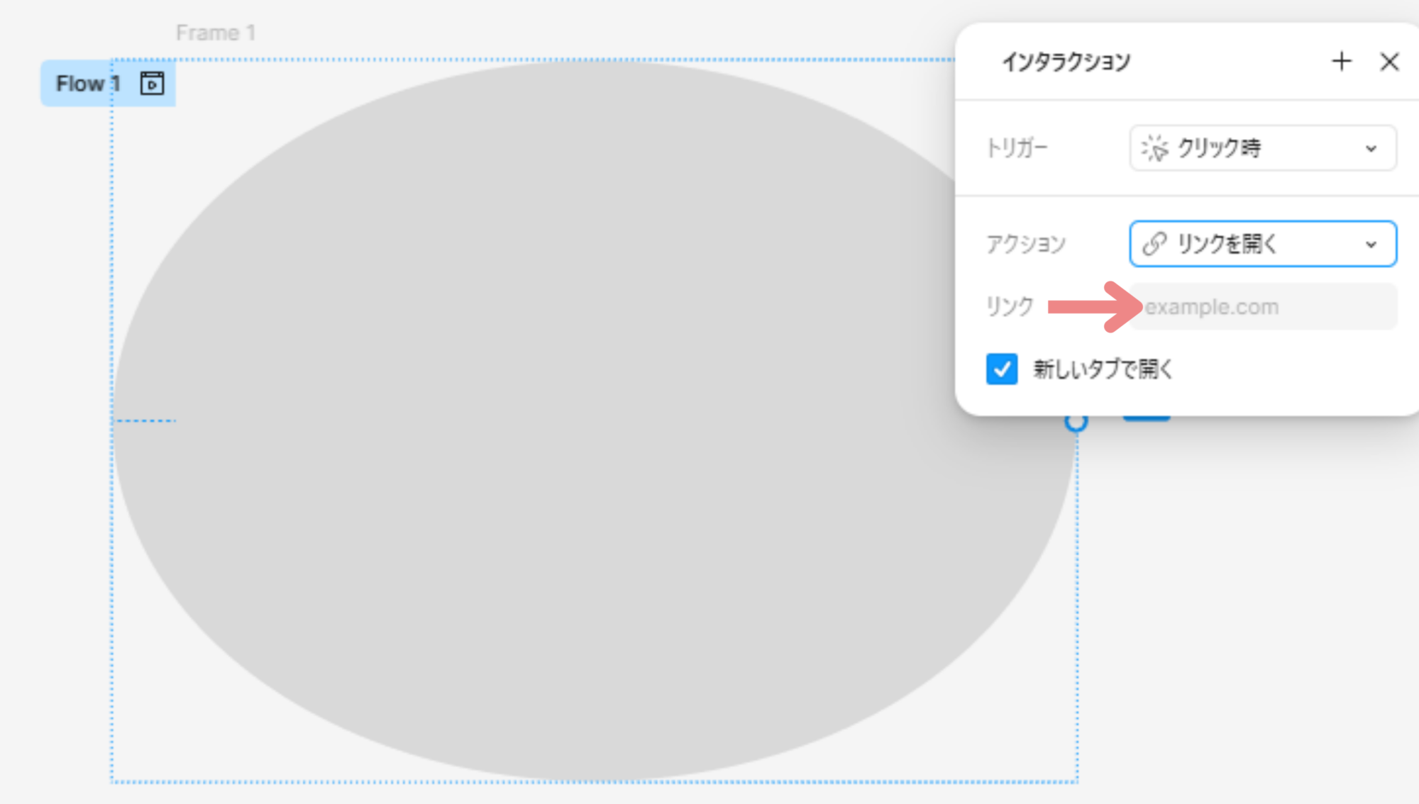Select the Frame 1 title label

tap(216, 33)
